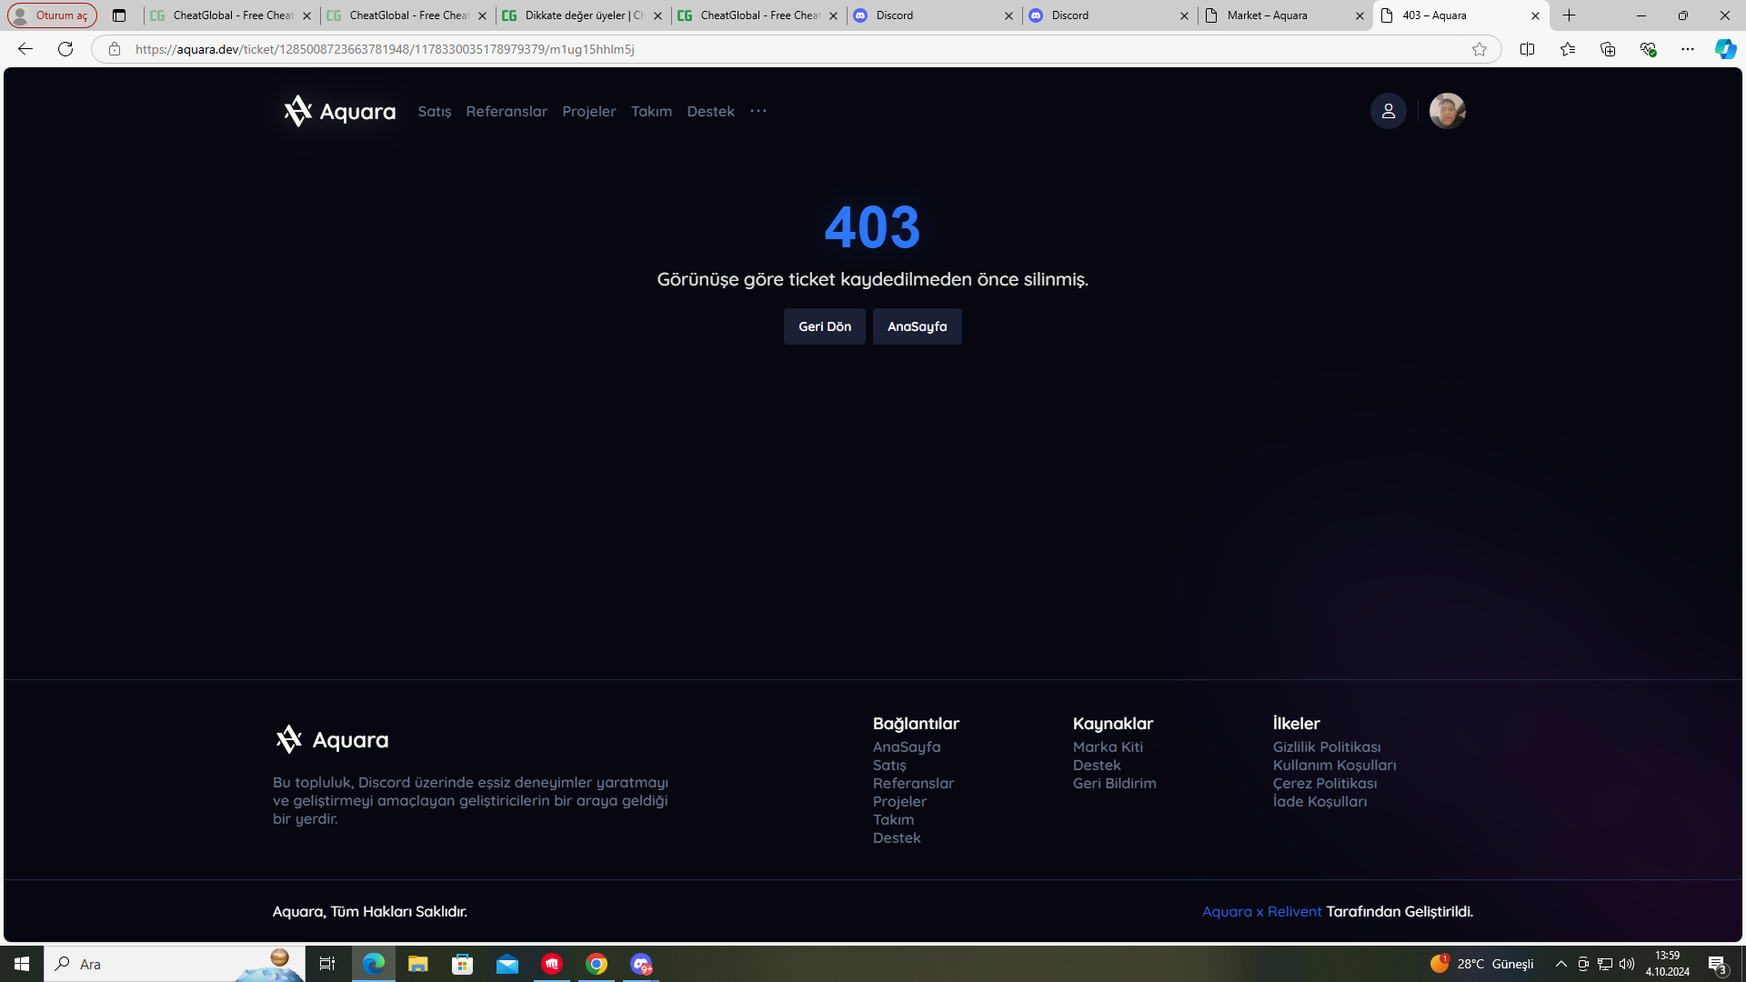The width and height of the screenshot is (1746, 982).
Task: Open split screen icon in toolbar
Action: click(1527, 49)
